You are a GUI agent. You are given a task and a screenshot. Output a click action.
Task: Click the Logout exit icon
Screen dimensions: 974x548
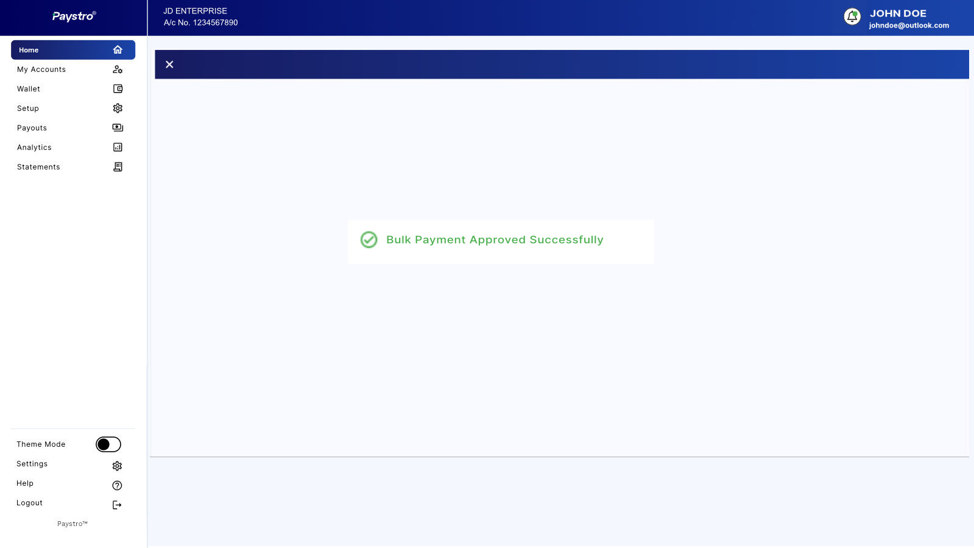click(117, 505)
